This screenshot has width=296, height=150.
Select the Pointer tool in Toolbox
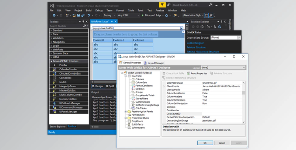(x=69, y=65)
